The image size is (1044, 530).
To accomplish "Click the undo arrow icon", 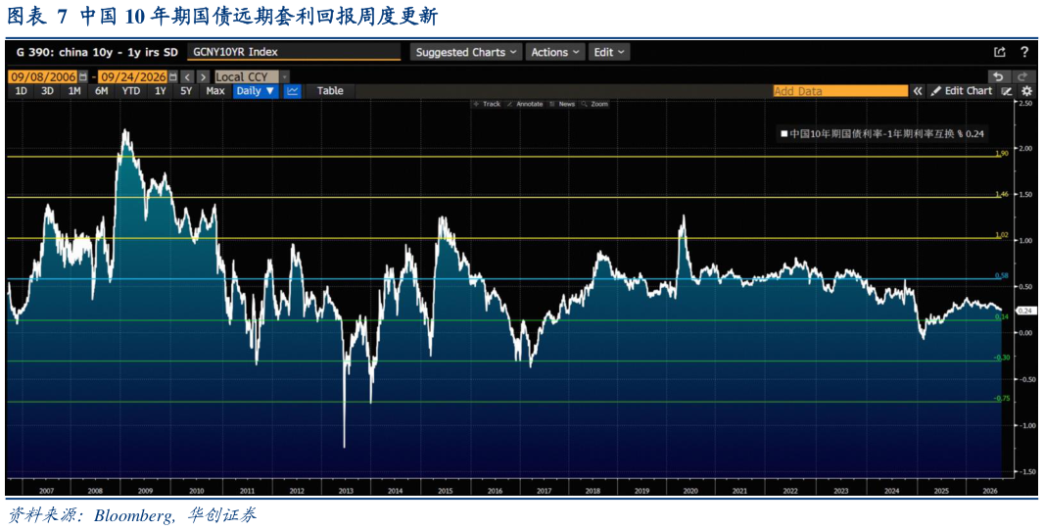I will point(998,76).
